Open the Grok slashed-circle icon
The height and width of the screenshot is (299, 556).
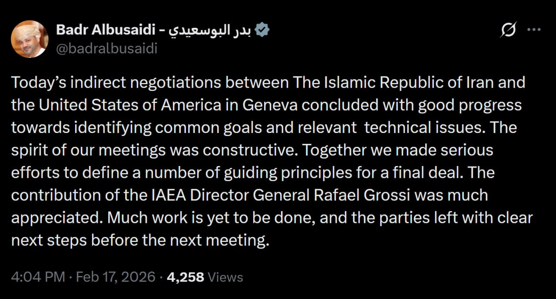click(508, 30)
